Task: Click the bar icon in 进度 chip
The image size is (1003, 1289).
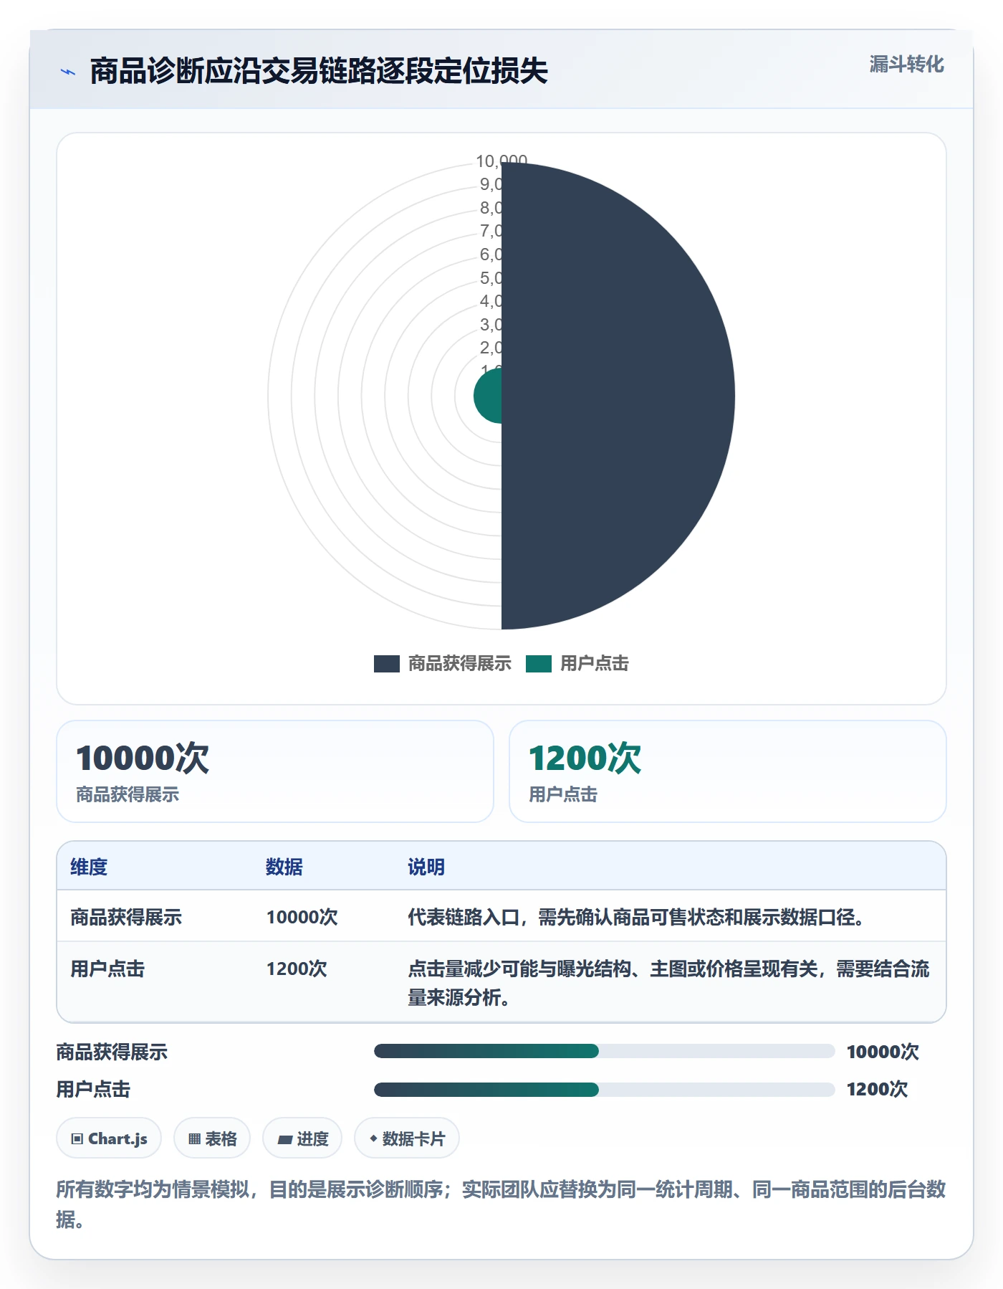Action: [284, 1139]
